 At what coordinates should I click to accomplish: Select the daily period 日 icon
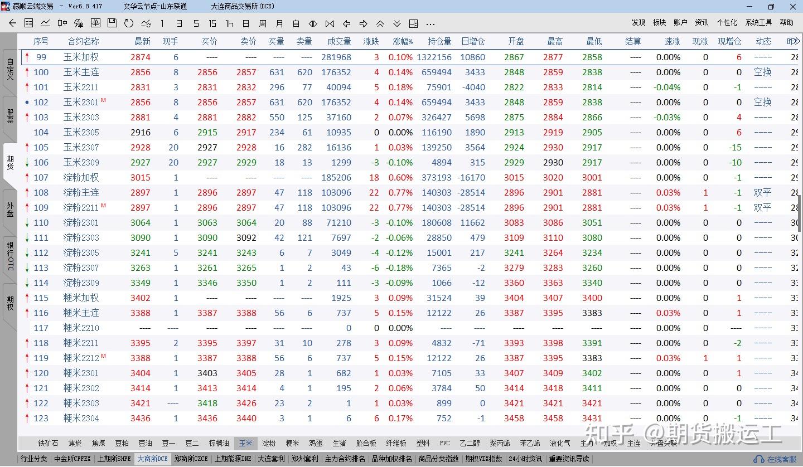246,23
